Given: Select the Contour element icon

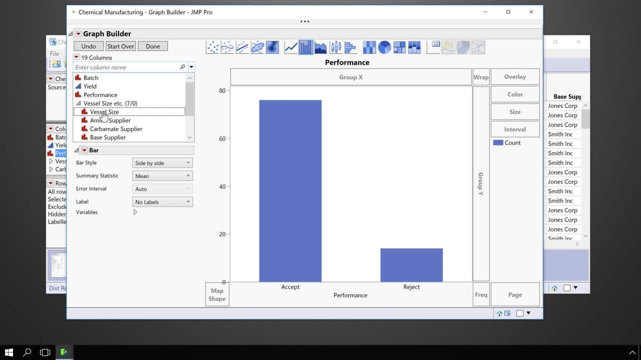Looking at the screenshot, I should tap(272, 46).
